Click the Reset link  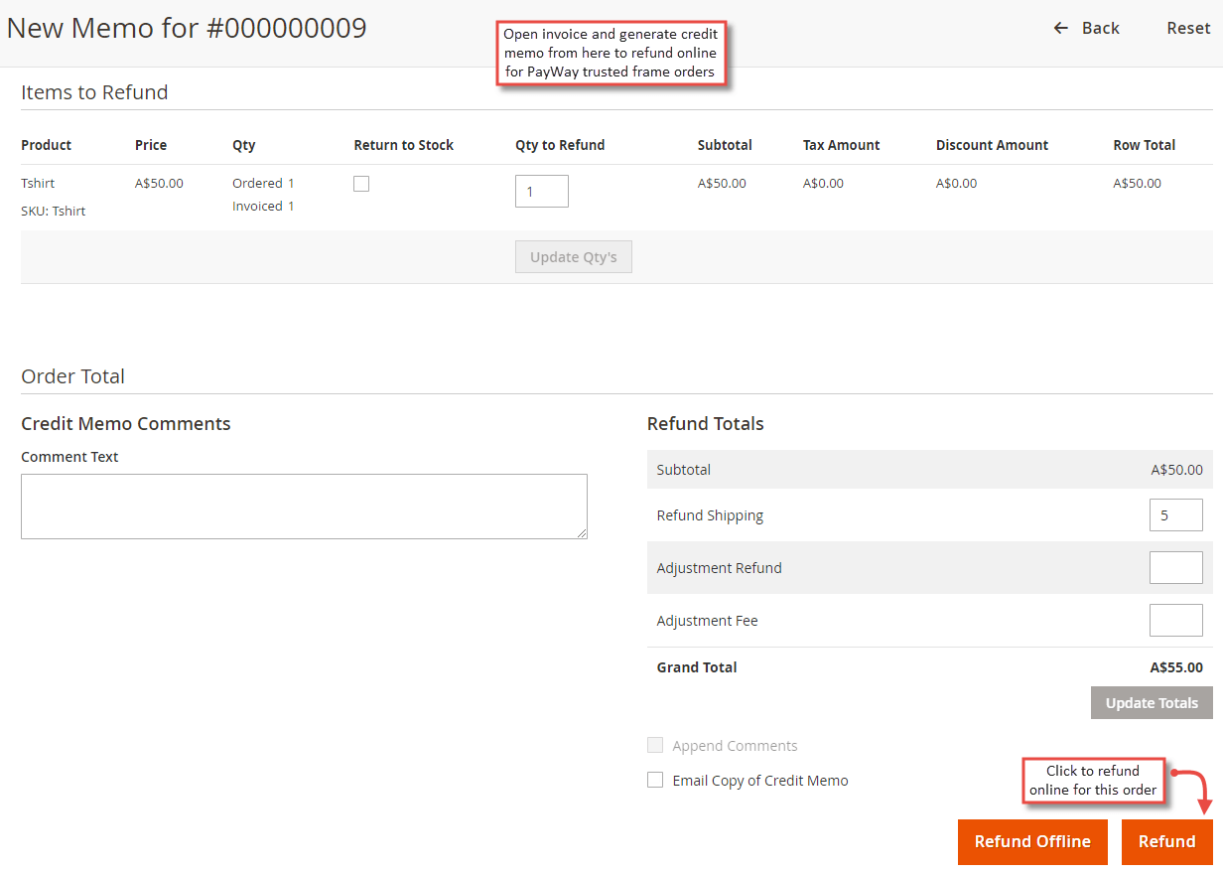[1188, 28]
